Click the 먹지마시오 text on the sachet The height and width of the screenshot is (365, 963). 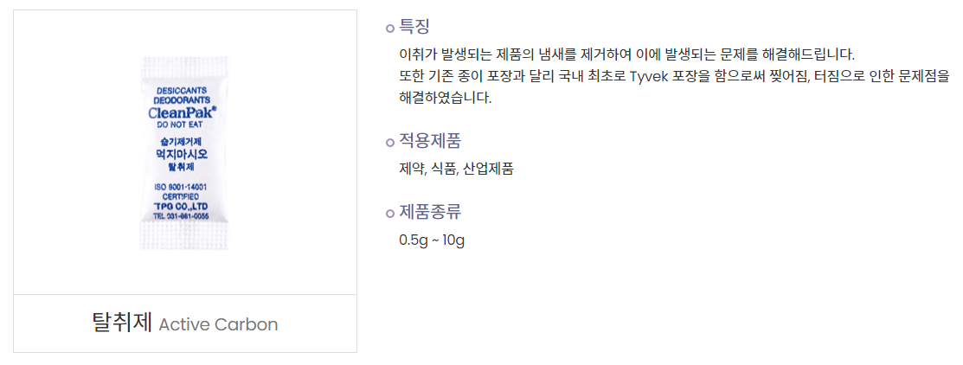coord(183,153)
